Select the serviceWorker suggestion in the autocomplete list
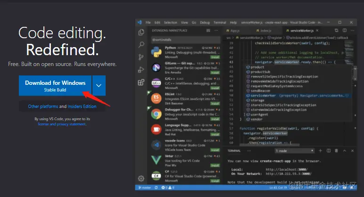Image resolution: width=364 pixels, height=197 pixels. [299, 95]
